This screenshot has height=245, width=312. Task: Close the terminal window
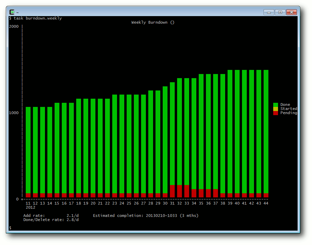[x=291, y=12]
